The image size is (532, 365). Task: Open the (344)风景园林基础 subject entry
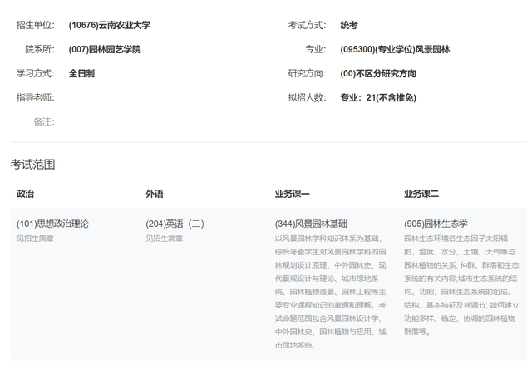tap(311, 224)
